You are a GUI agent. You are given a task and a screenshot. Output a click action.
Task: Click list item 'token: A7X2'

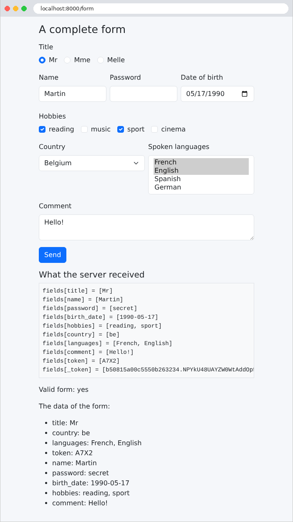click(x=72, y=453)
